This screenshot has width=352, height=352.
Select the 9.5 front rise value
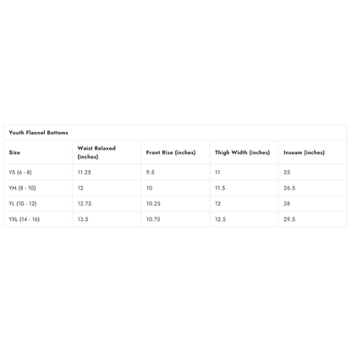click(151, 173)
